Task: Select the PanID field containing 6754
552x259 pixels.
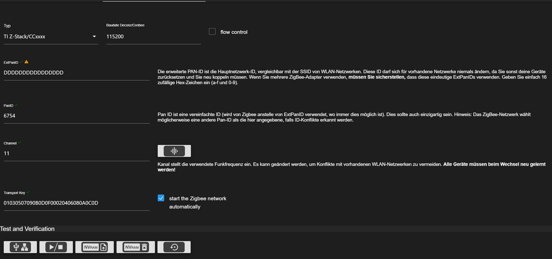Action: click(76, 116)
